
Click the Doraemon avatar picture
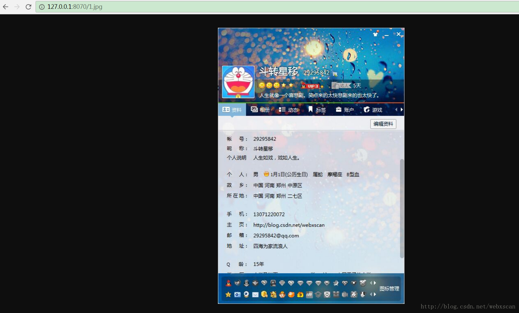click(238, 82)
